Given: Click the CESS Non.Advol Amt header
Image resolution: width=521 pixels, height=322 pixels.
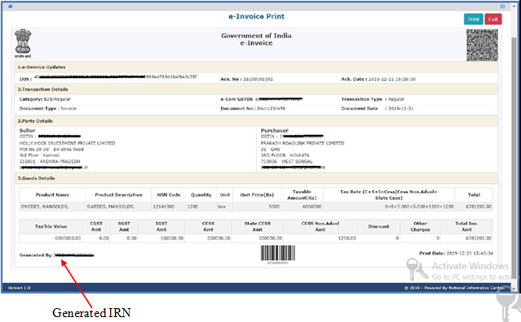Looking at the screenshot, I should [320, 227].
